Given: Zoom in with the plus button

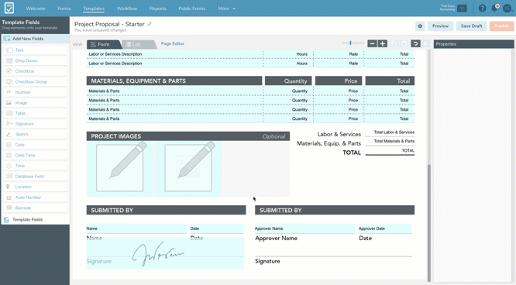Looking at the screenshot, I should pyautogui.click(x=383, y=43).
